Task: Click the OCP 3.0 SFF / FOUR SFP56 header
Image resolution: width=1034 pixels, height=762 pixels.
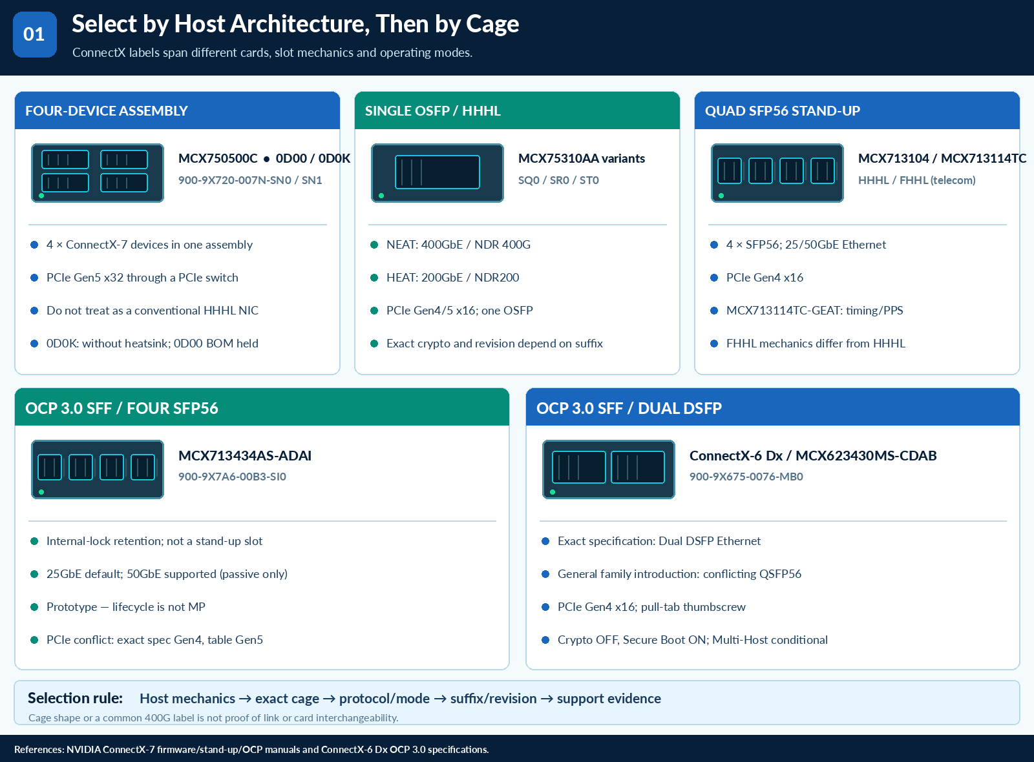Action: [x=262, y=407]
